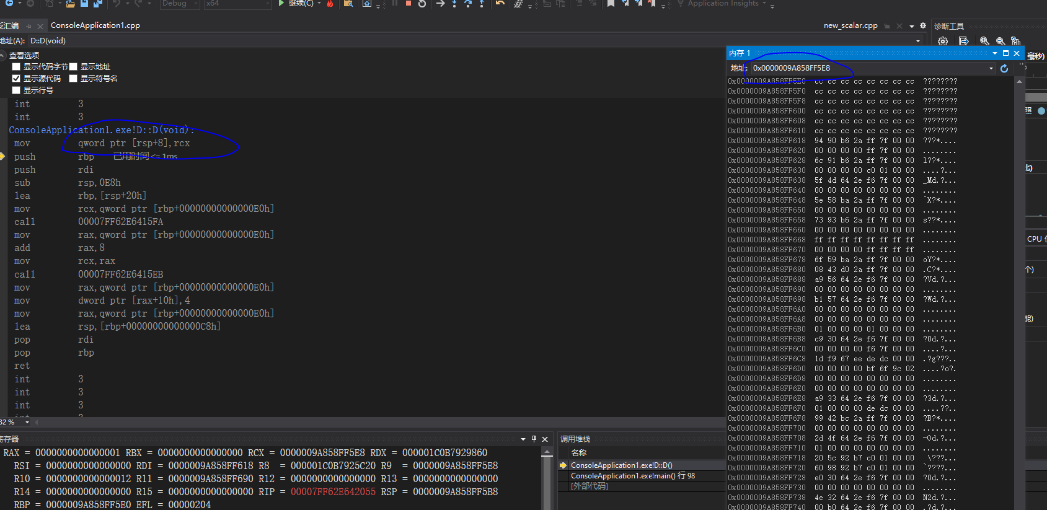
Task: Open the disassembly address D::D(void) dropdown
Action: 918,41
